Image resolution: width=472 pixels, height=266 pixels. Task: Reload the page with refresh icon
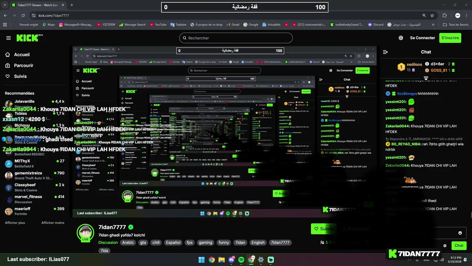point(23,16)
